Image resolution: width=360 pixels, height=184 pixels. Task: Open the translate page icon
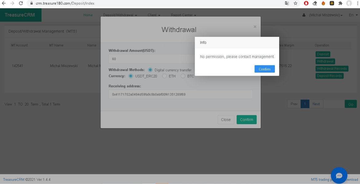(287, 3)
